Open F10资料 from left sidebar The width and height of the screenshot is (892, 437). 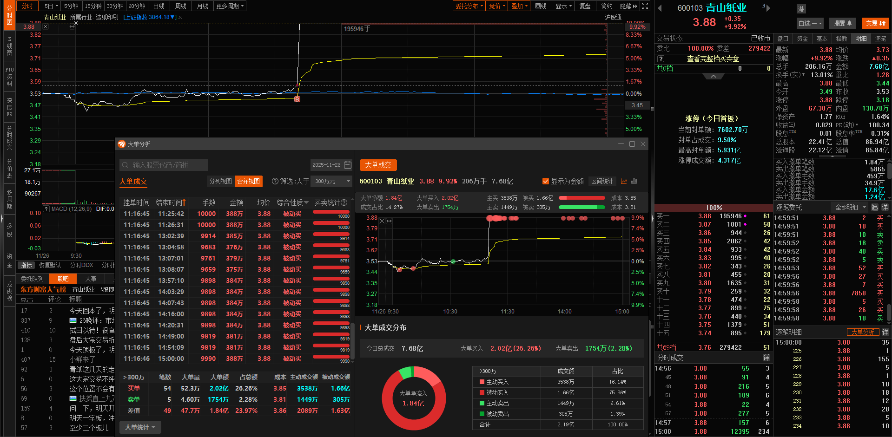[10, 77]
